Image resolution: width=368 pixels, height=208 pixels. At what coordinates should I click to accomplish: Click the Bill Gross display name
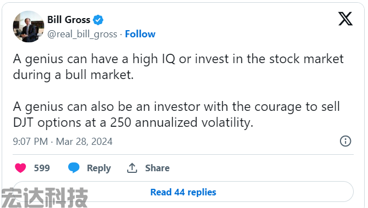click(x=69, y=20)
